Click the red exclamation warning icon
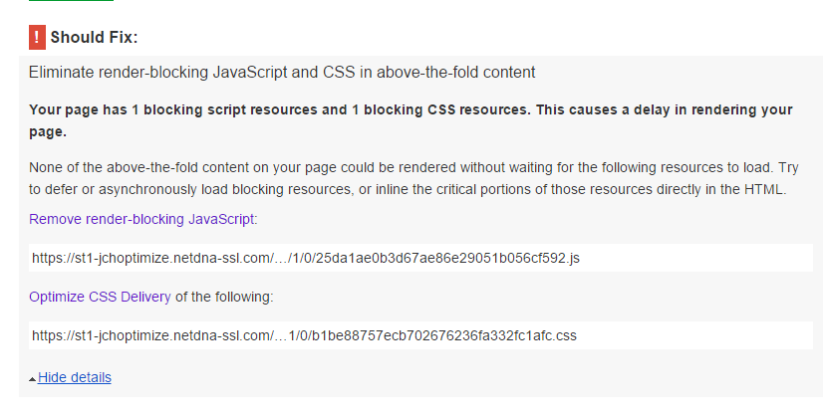The width and height of the screenshot is (823, 414). point(37,37)
